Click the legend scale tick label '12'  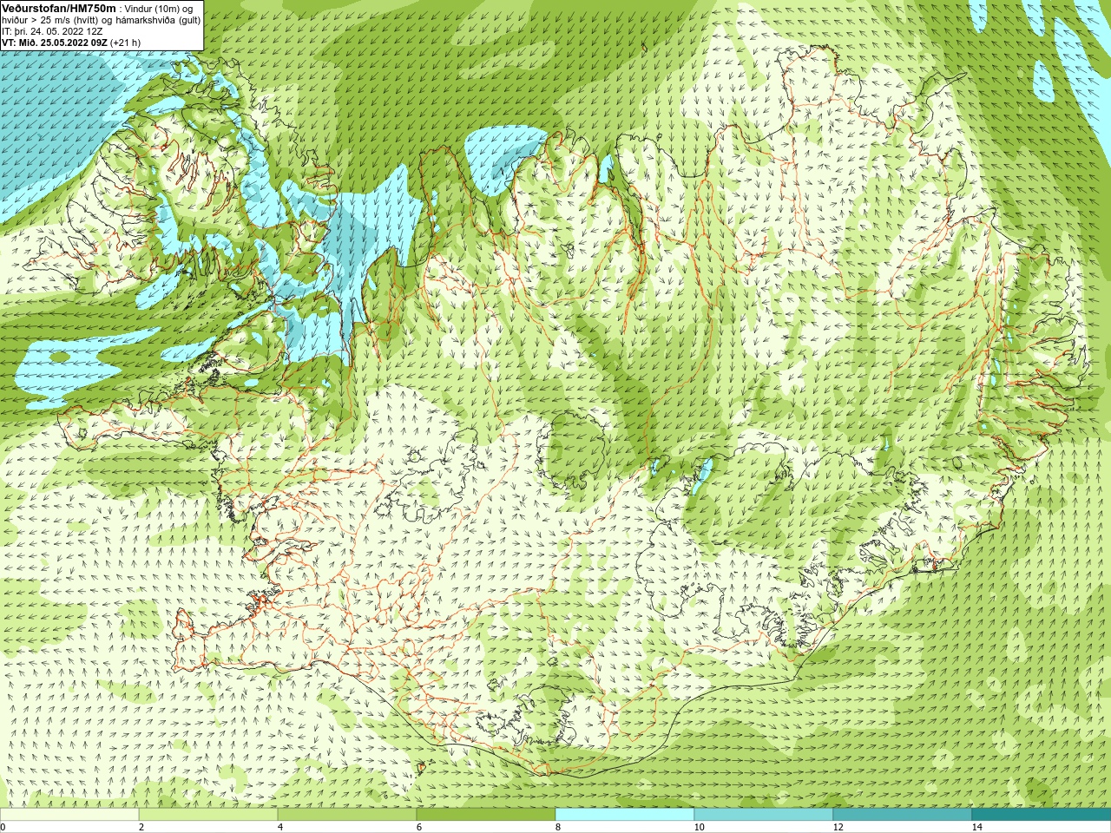coord(838,827)
